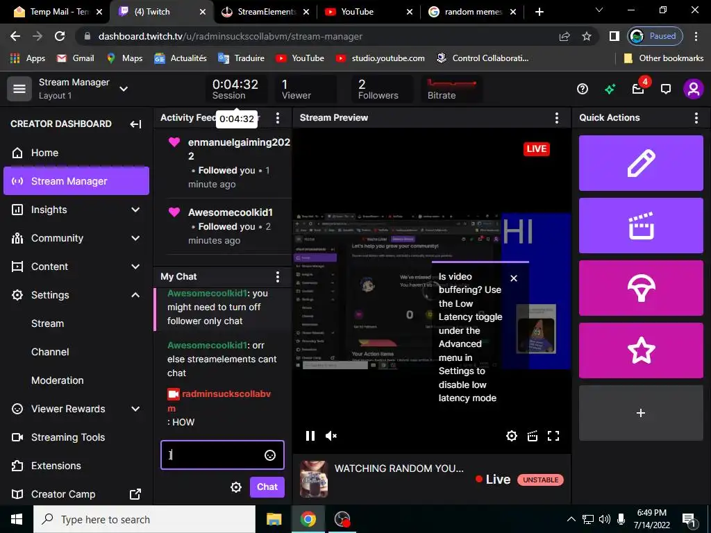Viewport: 711px width, 533px height.
Task: Open My Chat three-dot options
Action: [278, 276]
